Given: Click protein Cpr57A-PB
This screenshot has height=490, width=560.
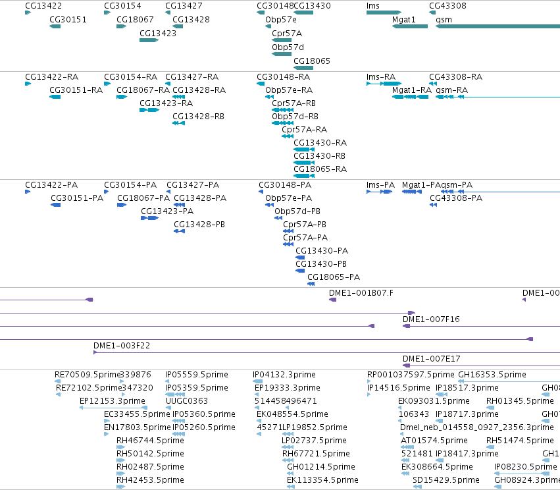Looking at the screenshot, I should 288,232.
